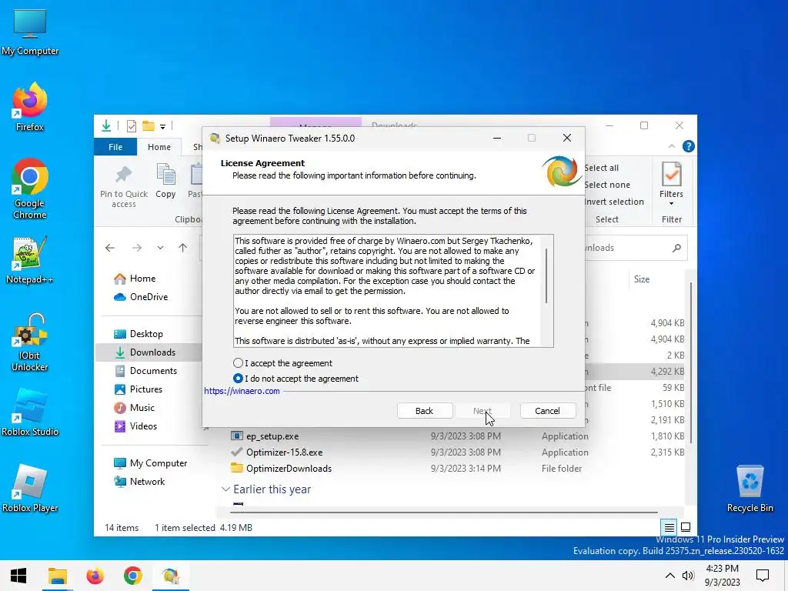This screenshot has width=788, height=591.
Task: Open OneDrive in navigation pane
Action: tap(149, 297)
